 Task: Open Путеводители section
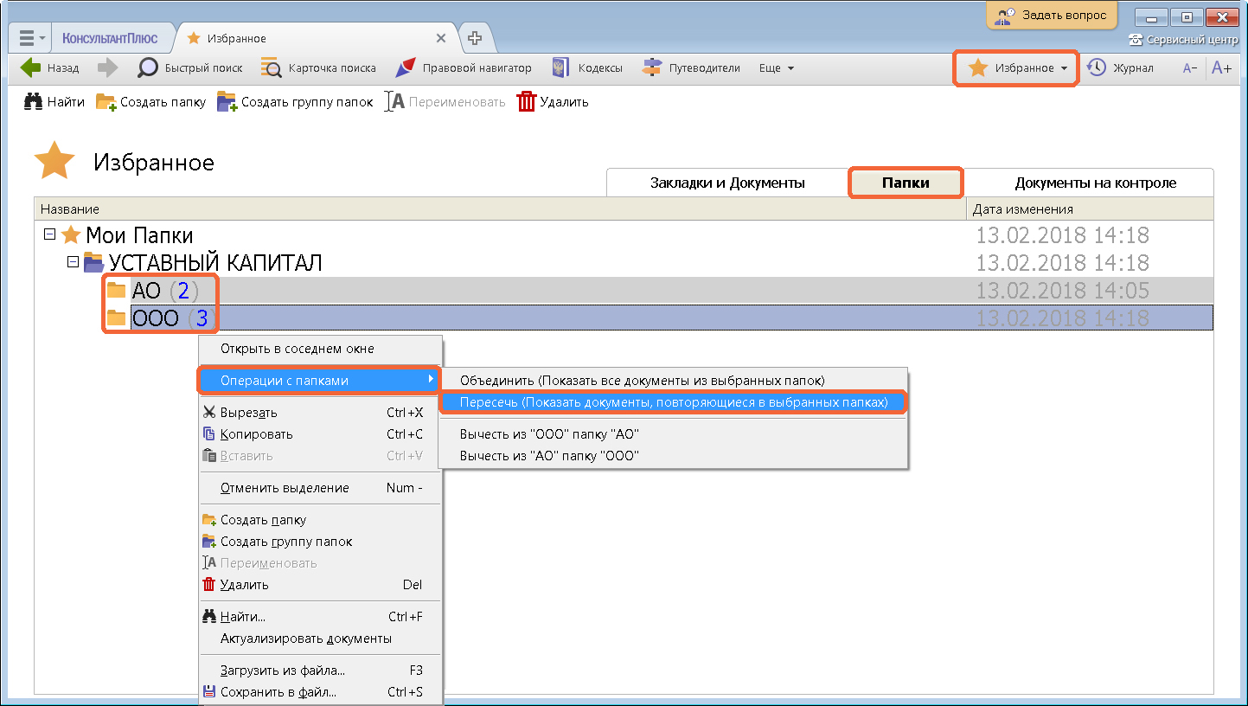(691, 67)
